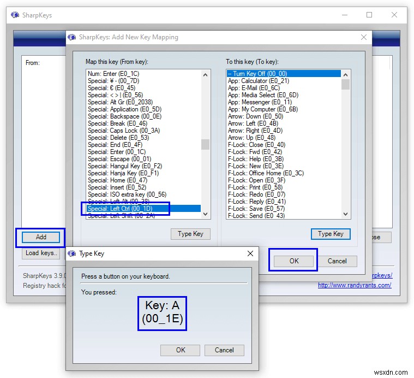Select Special: Caps Lock (00_3A)
Viewport: 414px width, 378px height.
click(x=143, y=131)
